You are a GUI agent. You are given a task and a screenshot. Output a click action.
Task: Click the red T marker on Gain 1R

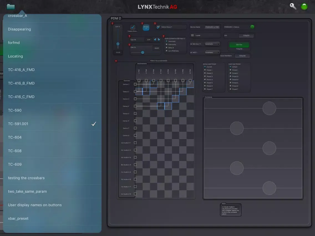129,37
